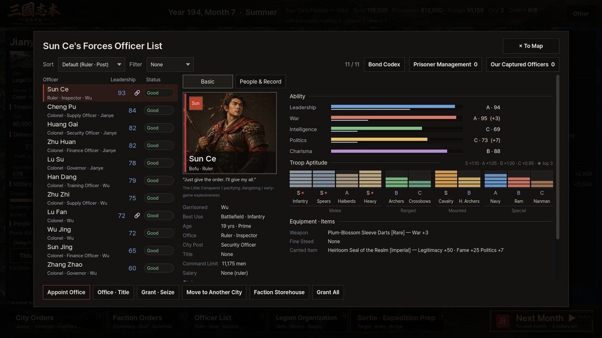
Task: Click the Archers aptitude bar icon
Action: coord(396,179)
